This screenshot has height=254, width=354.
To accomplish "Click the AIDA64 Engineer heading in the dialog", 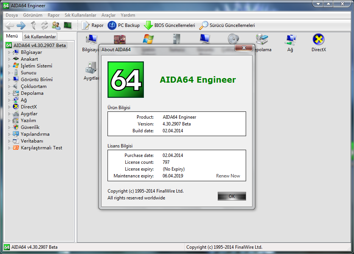I will point(198,80).
